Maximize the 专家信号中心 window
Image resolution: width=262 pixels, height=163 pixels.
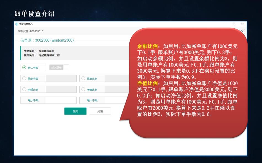click(234, 24)
